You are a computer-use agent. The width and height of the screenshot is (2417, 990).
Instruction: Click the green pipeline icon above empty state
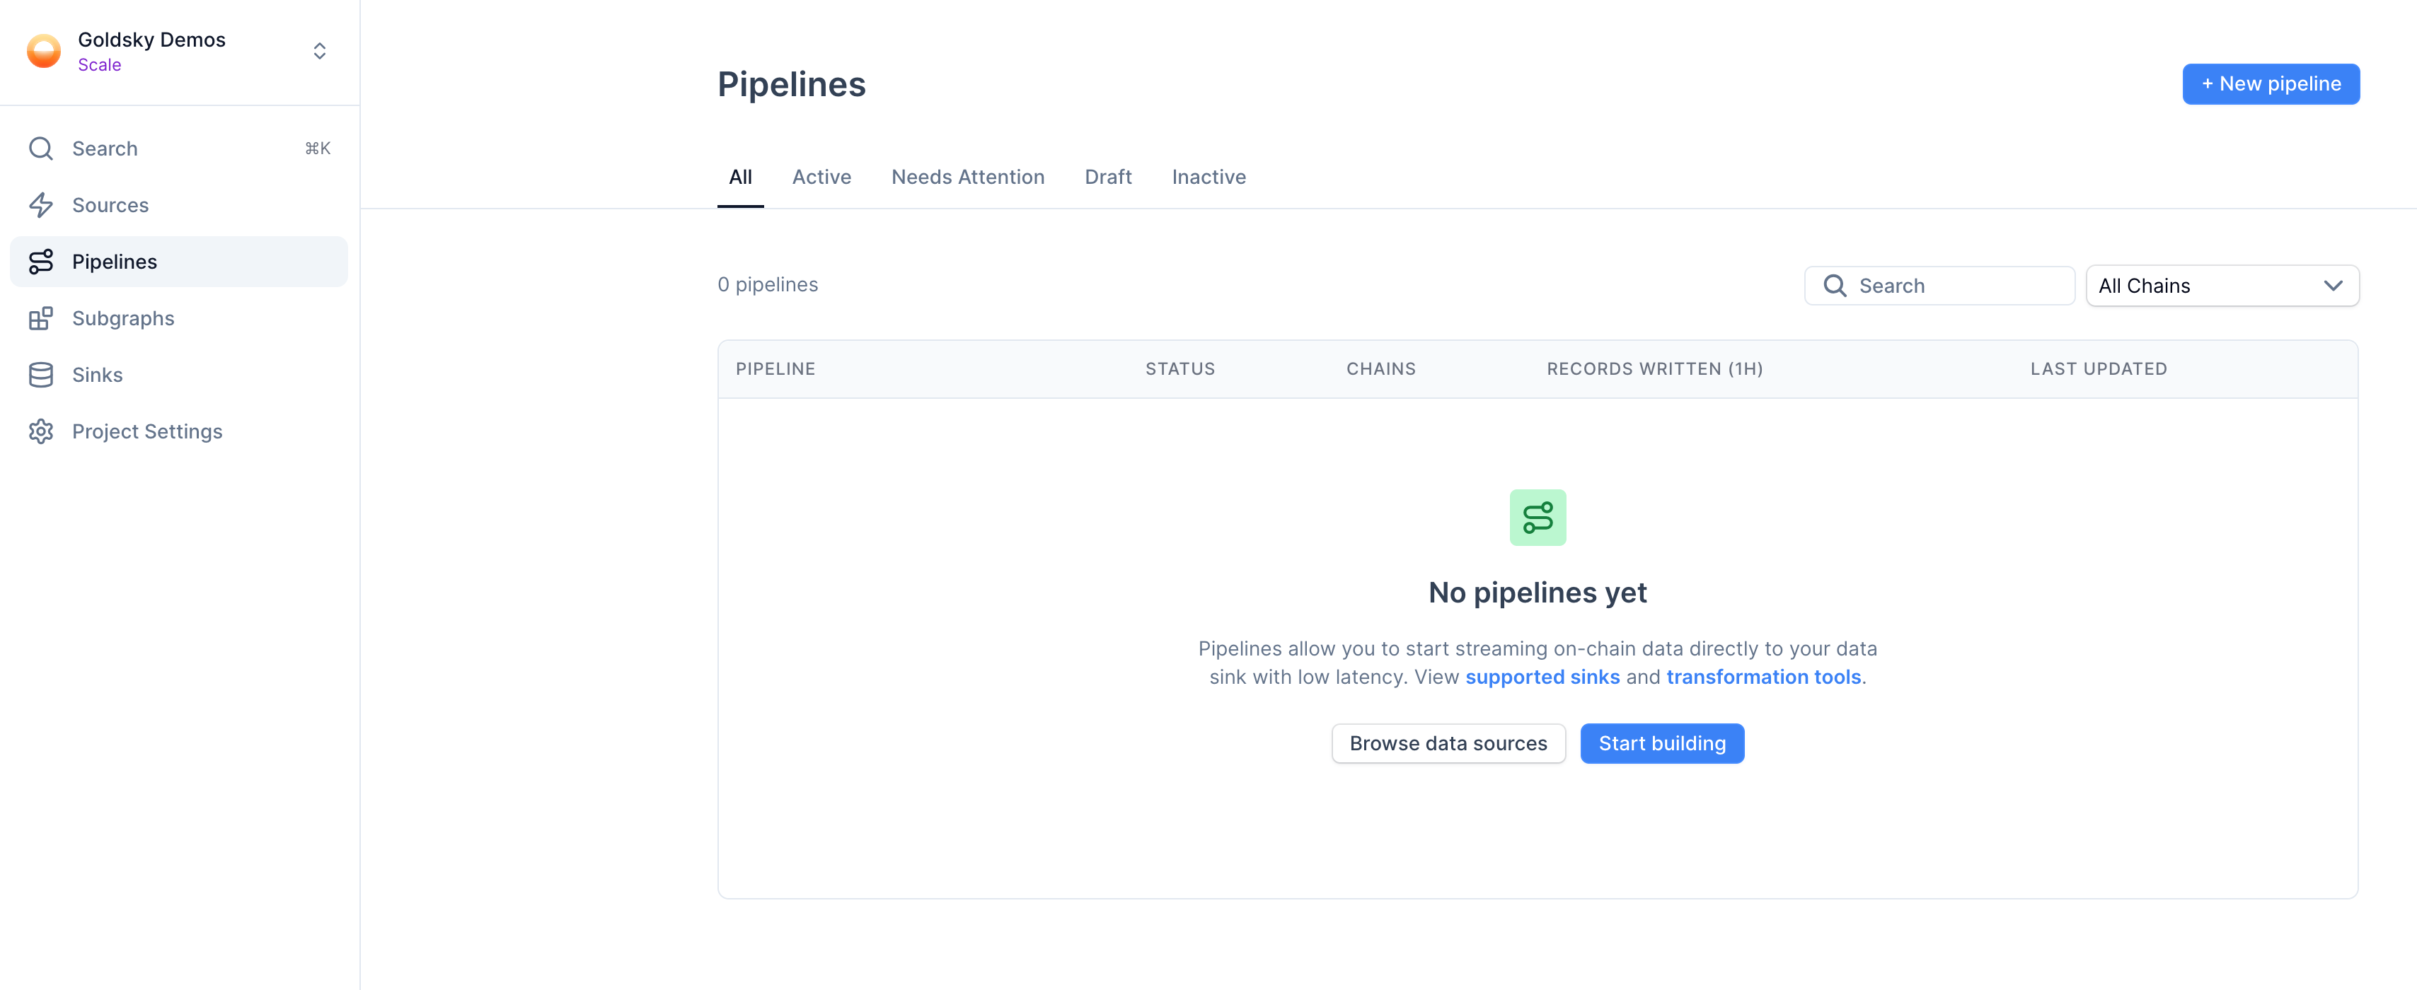tap(1537, 518)
